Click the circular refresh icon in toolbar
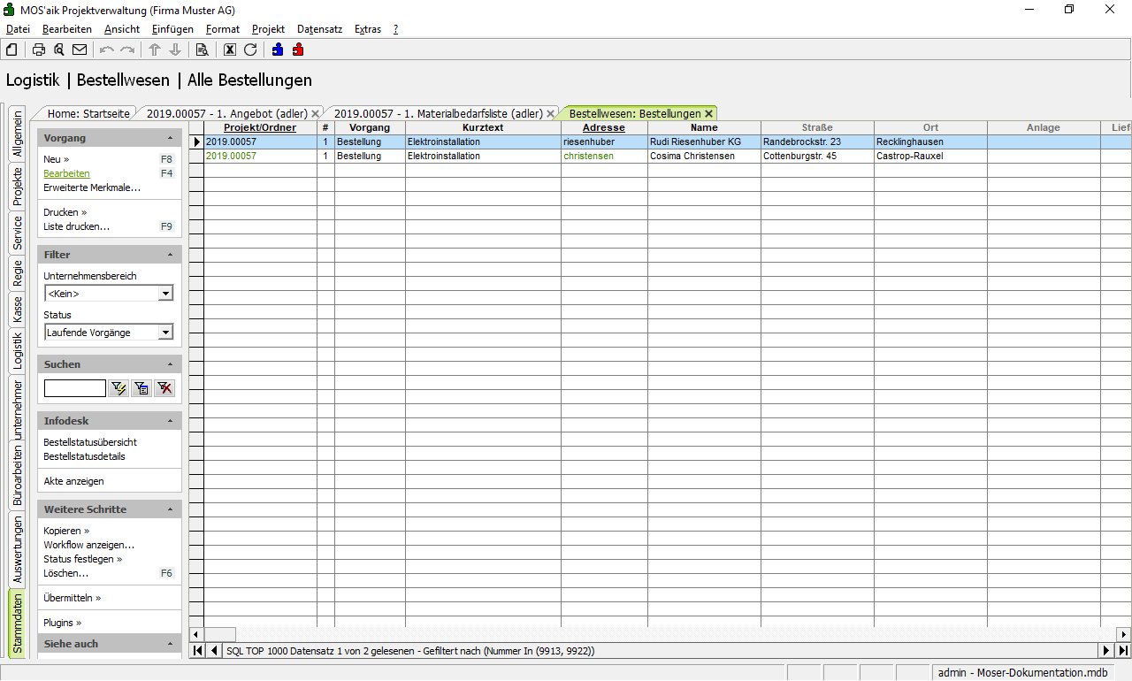This screenshot has height=681, width=1132. [250, 50]
